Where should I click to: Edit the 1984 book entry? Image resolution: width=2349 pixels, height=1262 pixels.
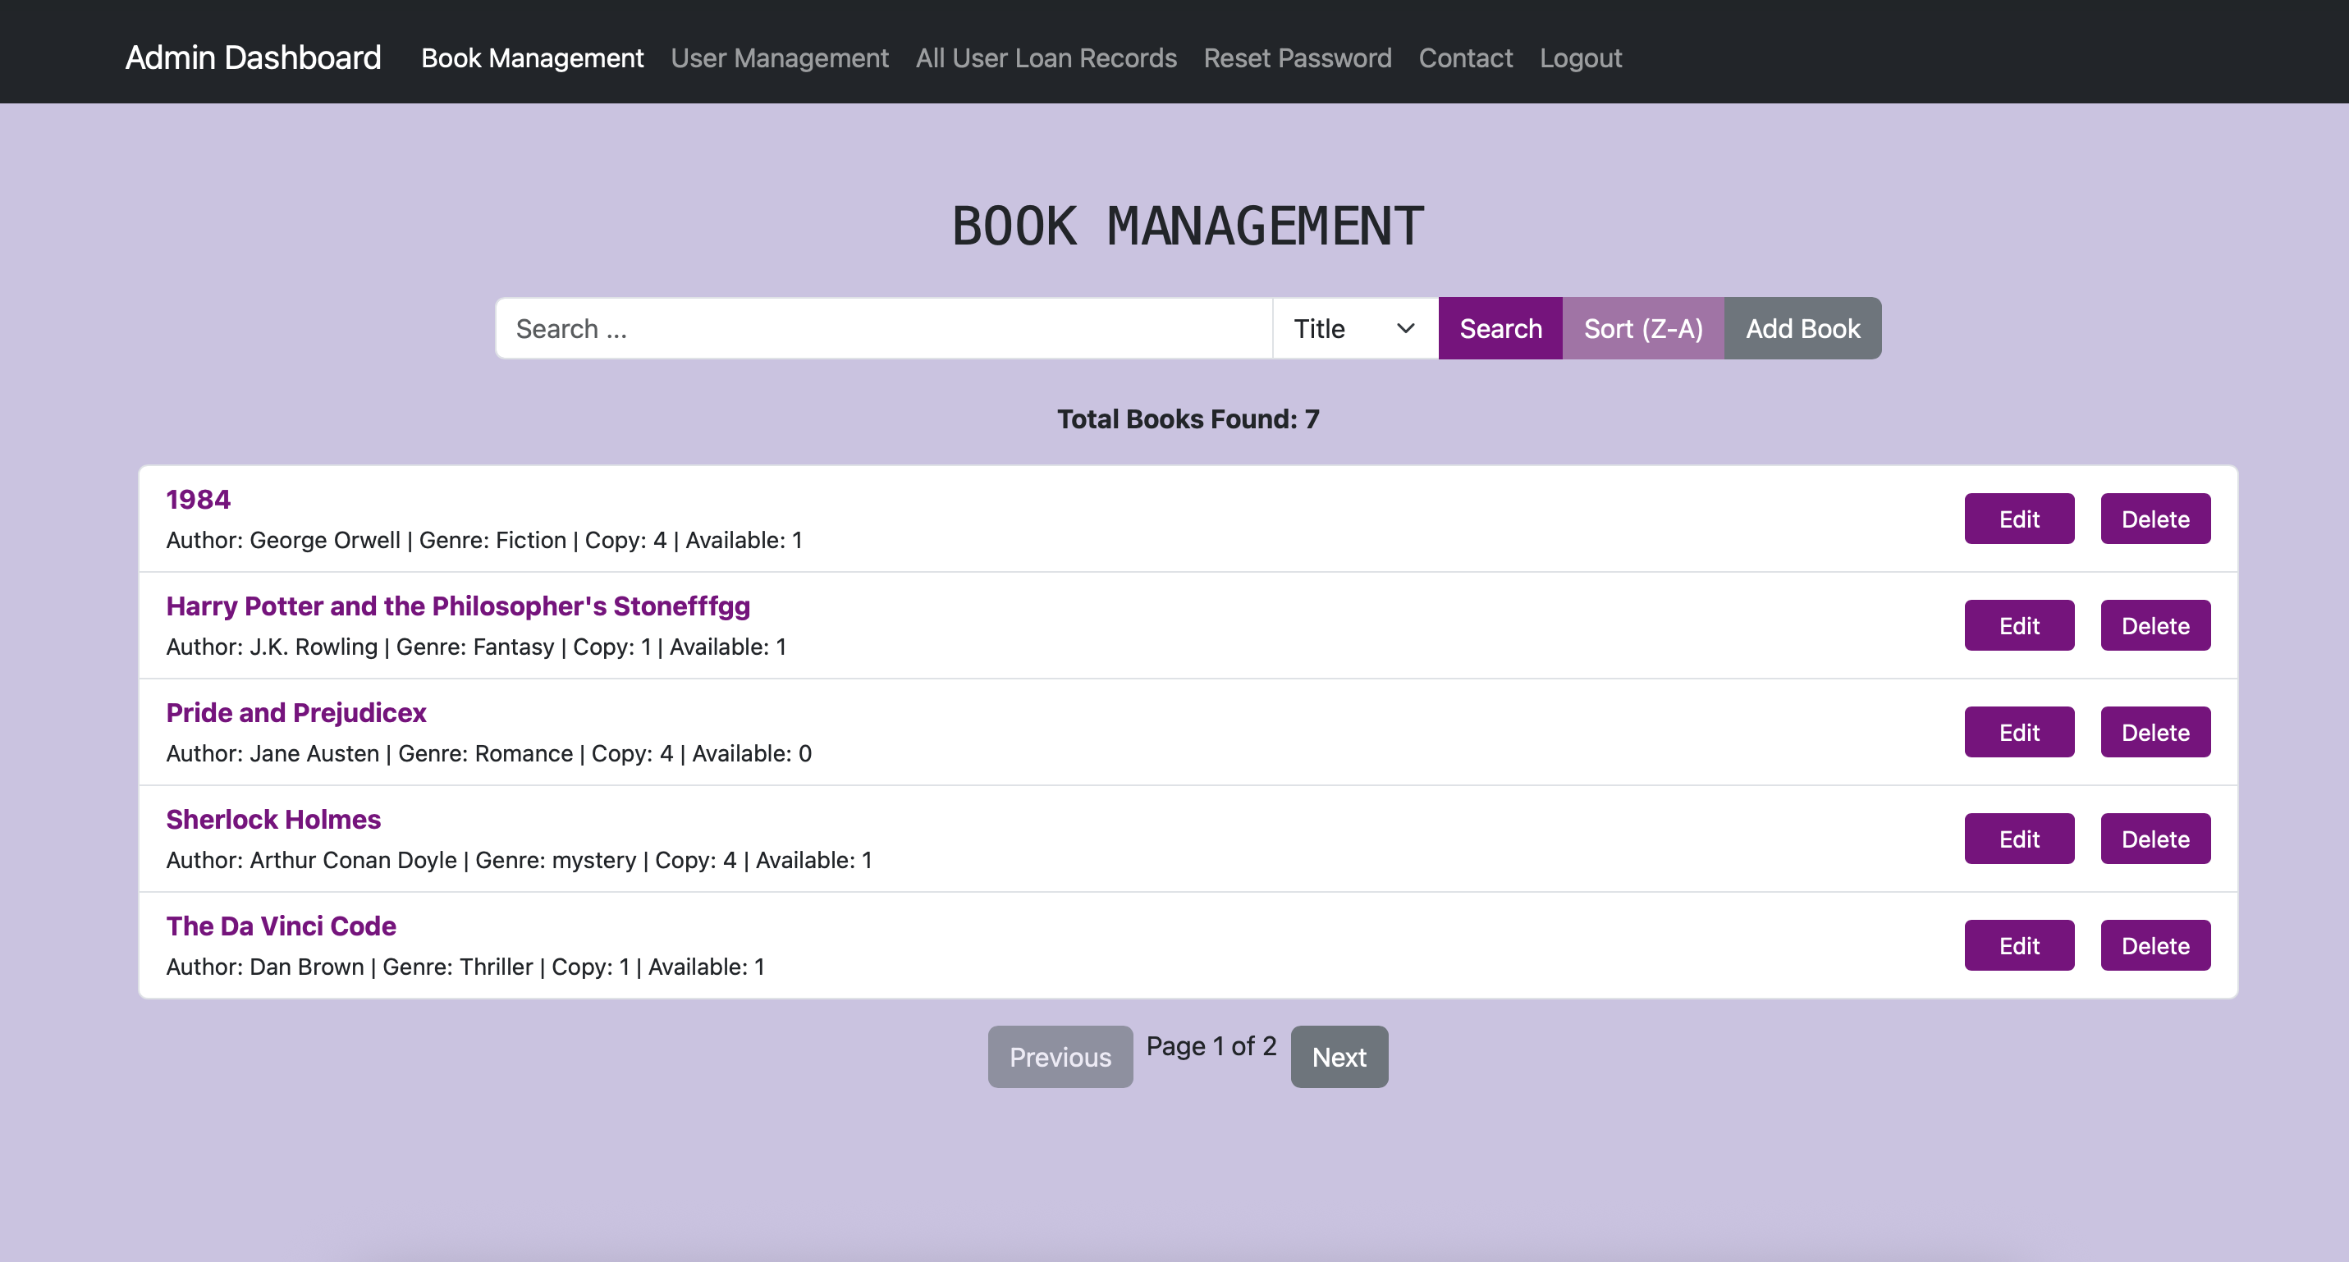(x=2018, y=519)
